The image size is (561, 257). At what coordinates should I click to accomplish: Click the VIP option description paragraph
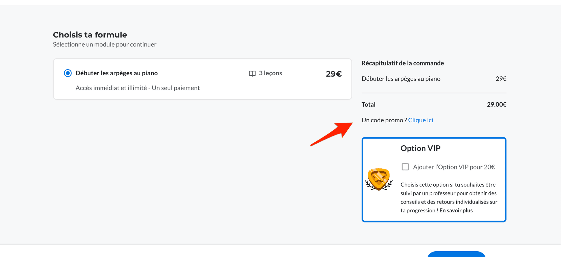[449, 197]
